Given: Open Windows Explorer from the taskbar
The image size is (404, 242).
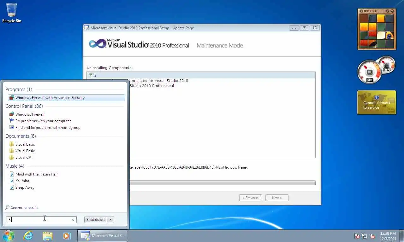Looking at the screenshot, I should (48, 236).
